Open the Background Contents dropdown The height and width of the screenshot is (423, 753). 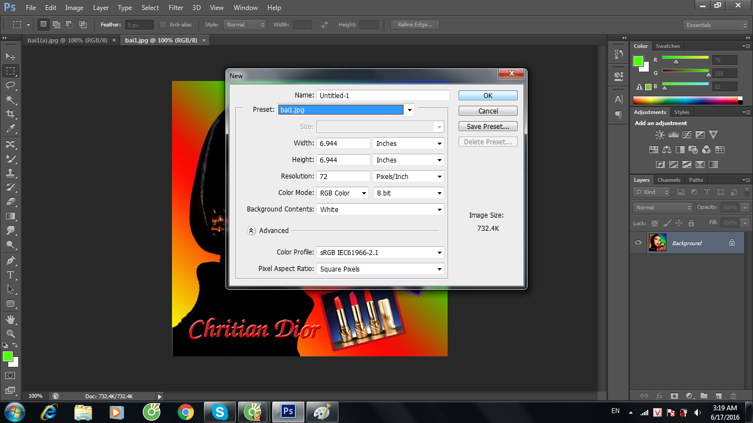[380, 209]
